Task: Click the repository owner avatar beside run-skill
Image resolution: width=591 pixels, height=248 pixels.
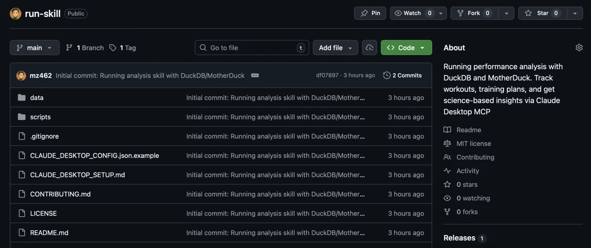Action: (16, 14)
